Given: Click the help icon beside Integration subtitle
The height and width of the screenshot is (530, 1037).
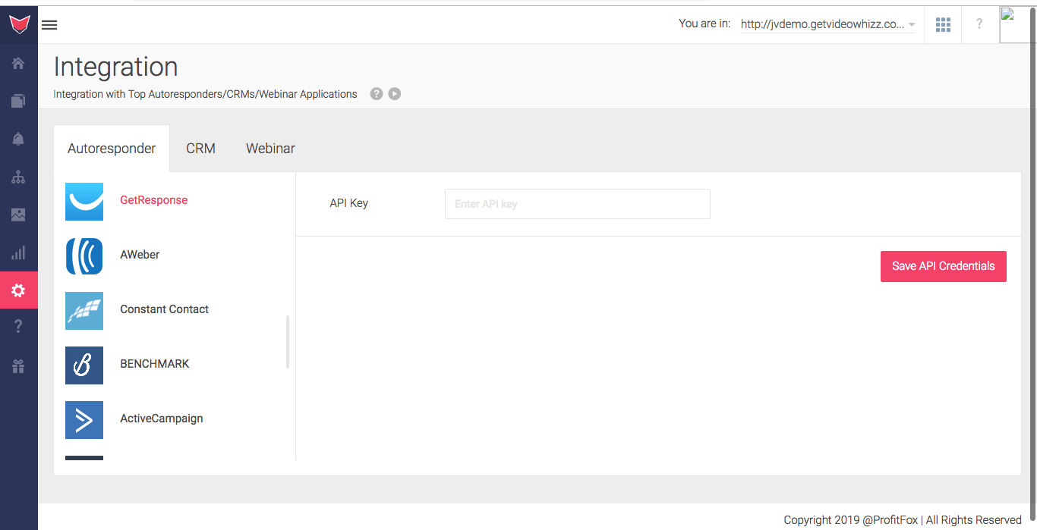Looking at the screenshot, I should [376, 94].
